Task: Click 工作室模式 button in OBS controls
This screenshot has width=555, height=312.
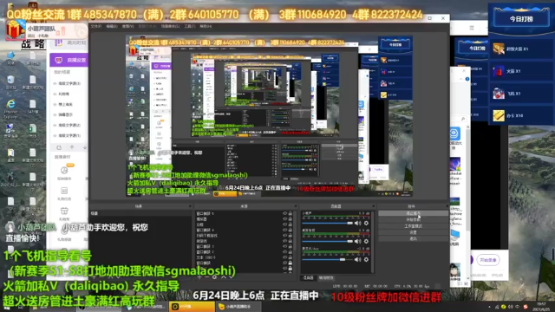Action: (413, 226)
